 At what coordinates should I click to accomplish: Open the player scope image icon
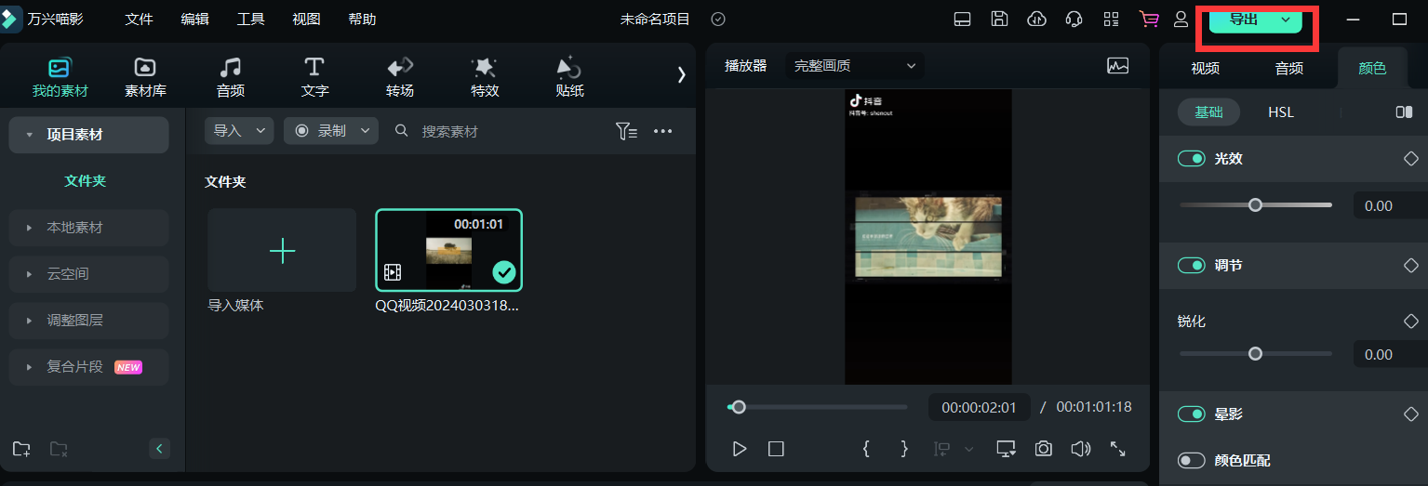pos(1117,66)
